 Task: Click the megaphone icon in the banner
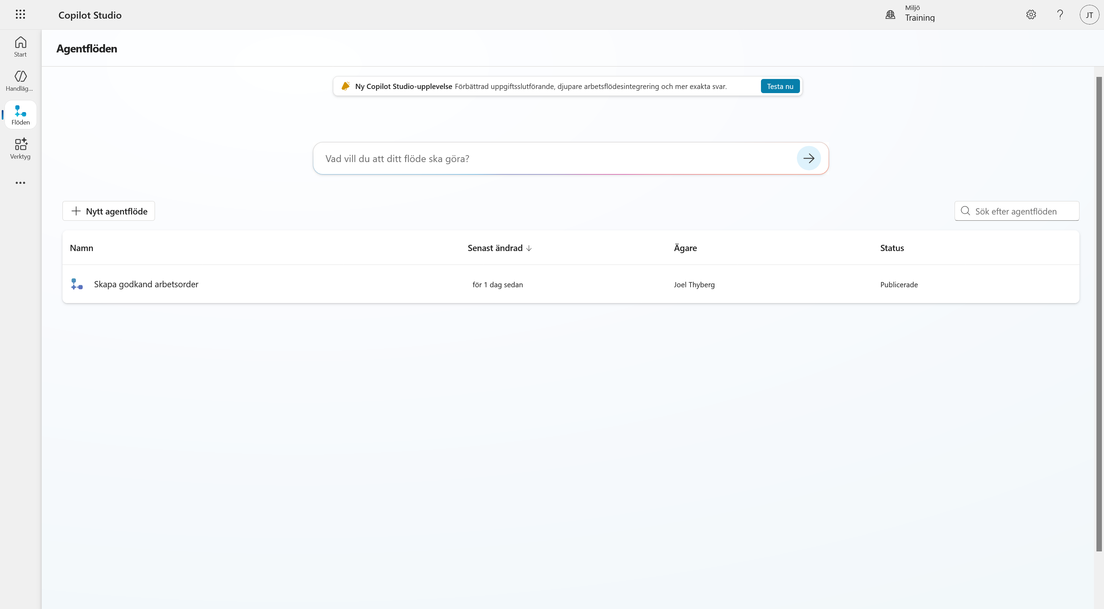(x=345, y=86)
